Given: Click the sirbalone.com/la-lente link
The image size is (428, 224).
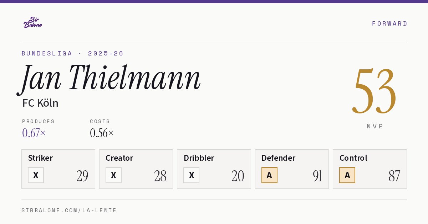Looking at the screenshot, I should point(69,210).
